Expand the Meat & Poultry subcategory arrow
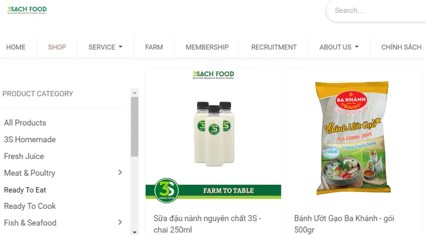The image size is (425, 235). coord(120,172)
